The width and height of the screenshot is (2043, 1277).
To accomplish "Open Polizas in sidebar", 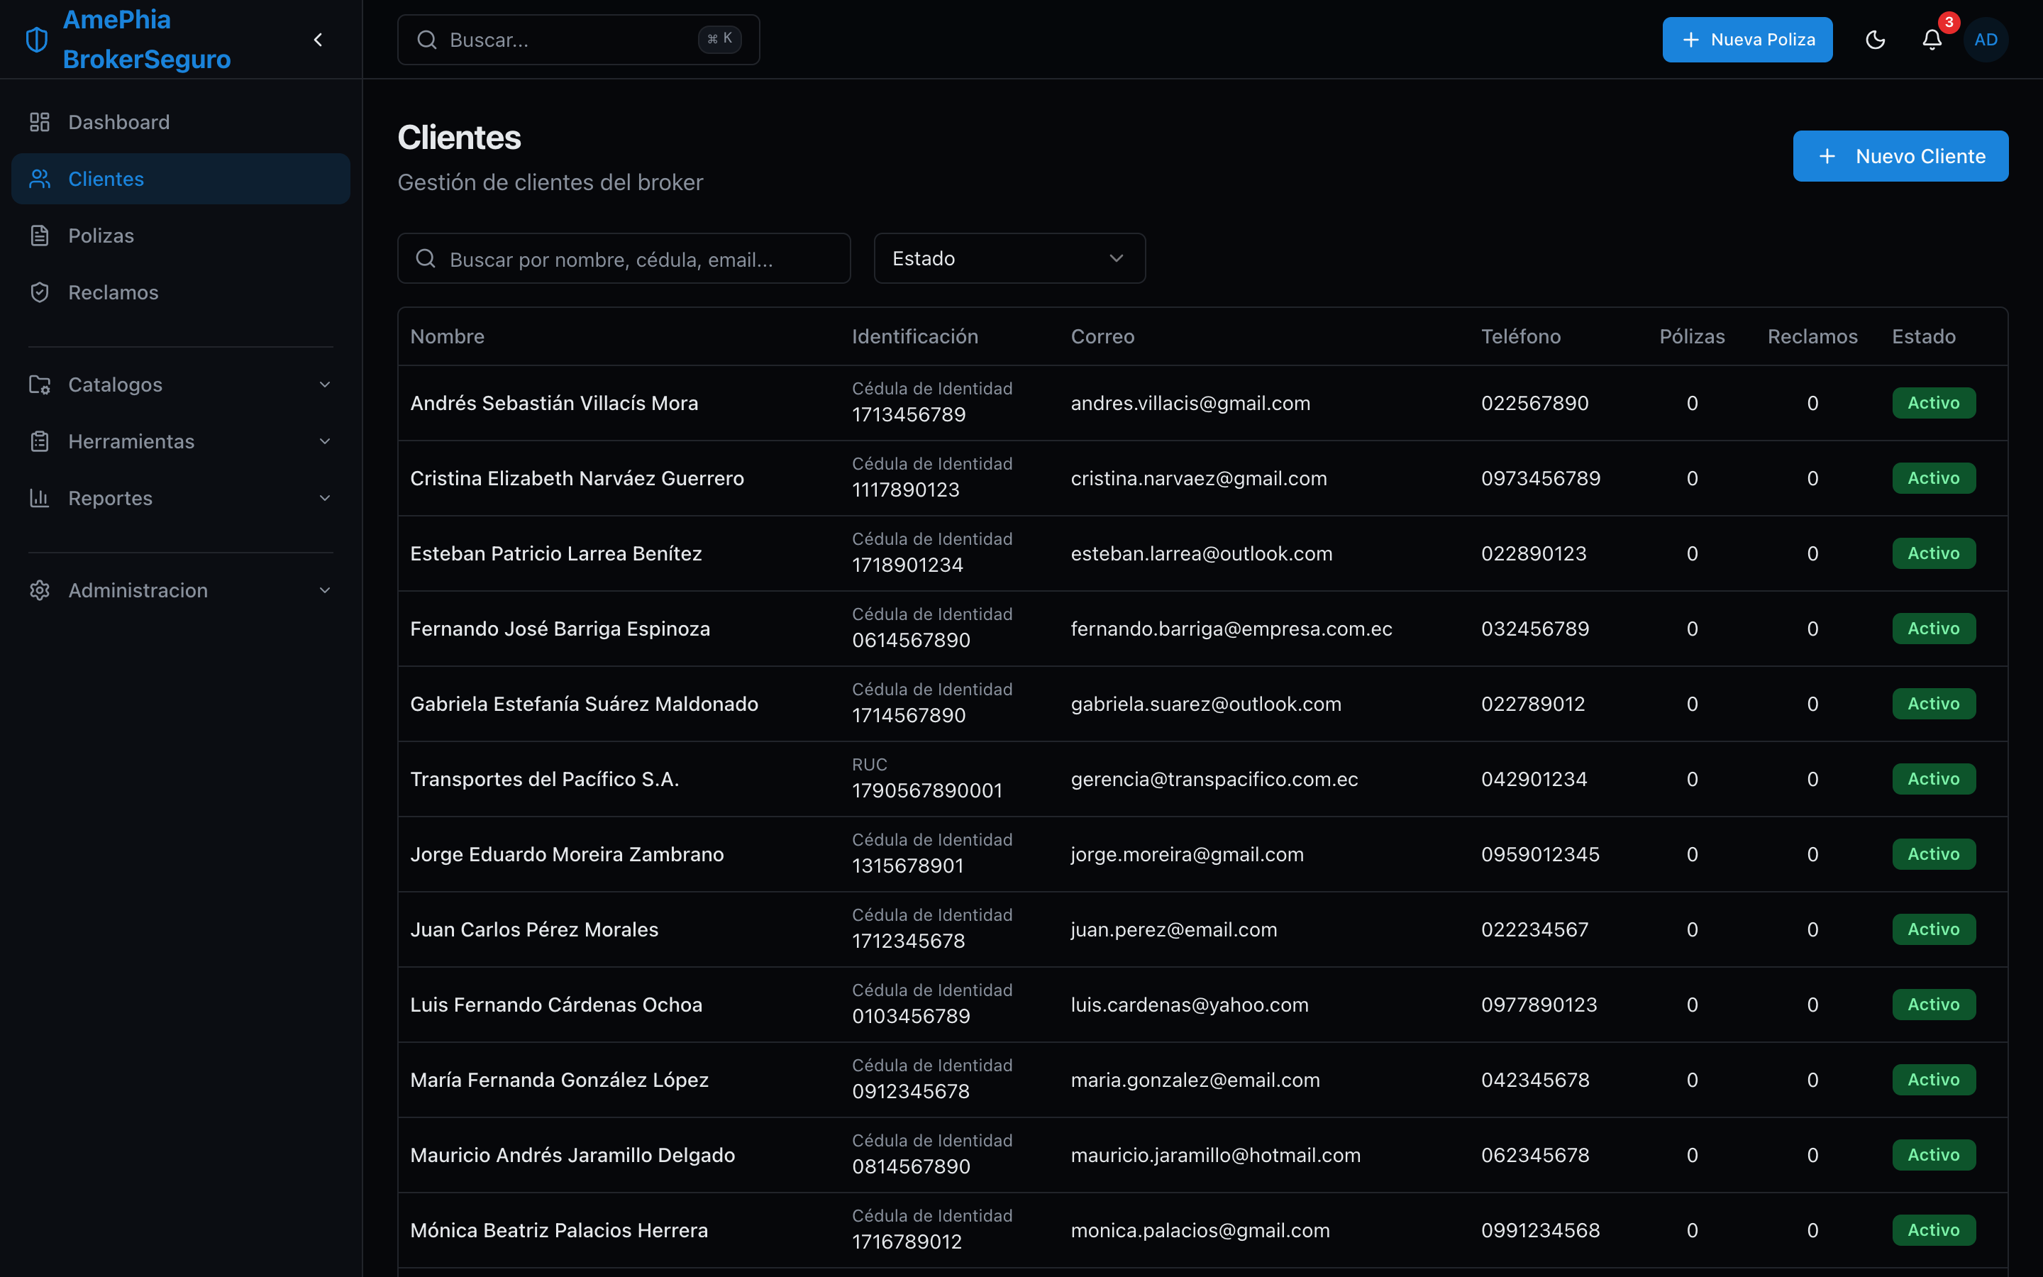I will (181, 236).
